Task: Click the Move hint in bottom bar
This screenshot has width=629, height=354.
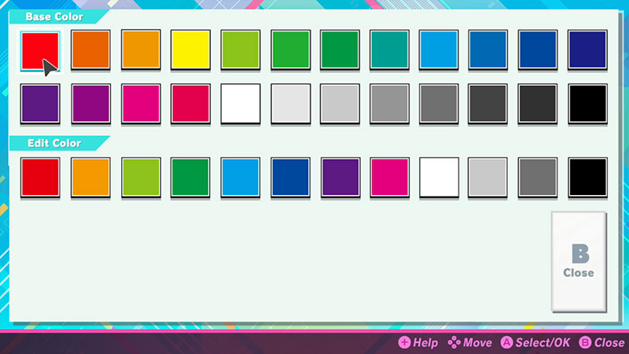Action: point(469,343)
